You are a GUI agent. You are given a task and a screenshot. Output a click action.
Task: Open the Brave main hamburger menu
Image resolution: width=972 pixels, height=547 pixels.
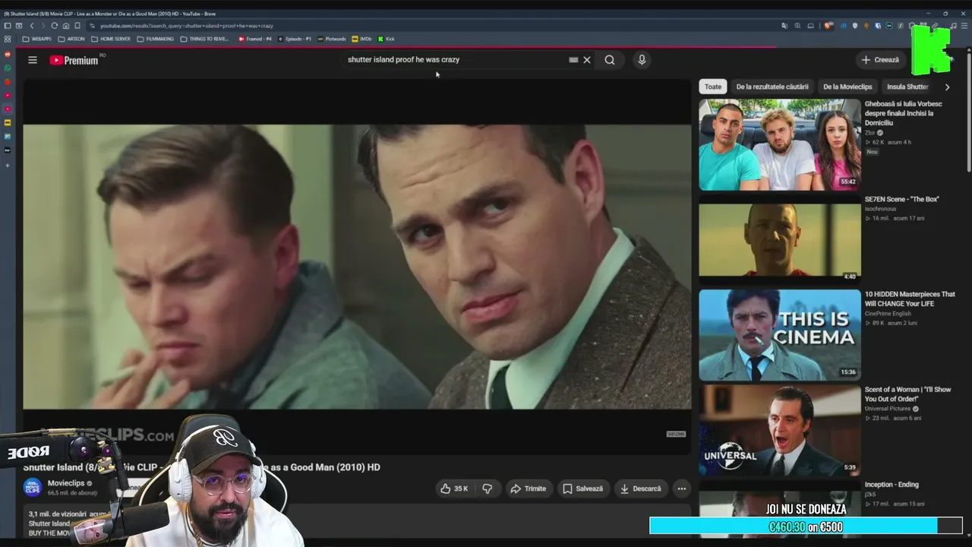coord(964,26)
